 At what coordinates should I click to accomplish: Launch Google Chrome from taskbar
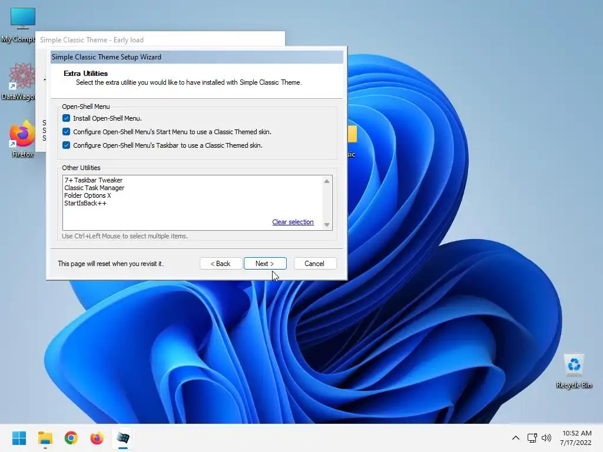tap(71, 438)
